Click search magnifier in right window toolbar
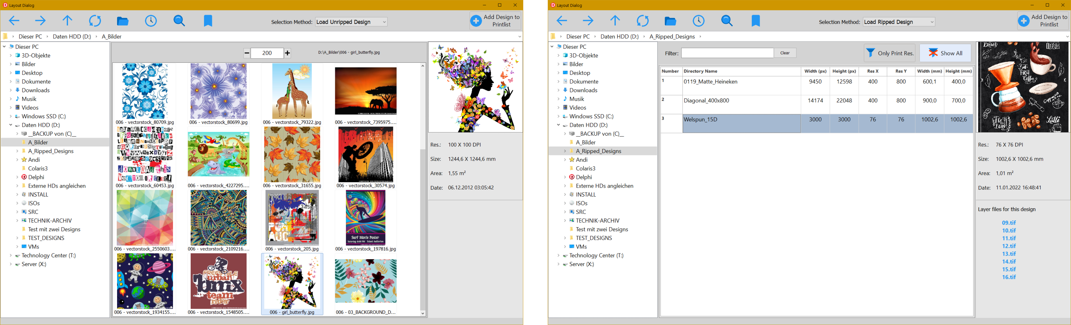Screen dimensions: 1071x325 [727, 21]
